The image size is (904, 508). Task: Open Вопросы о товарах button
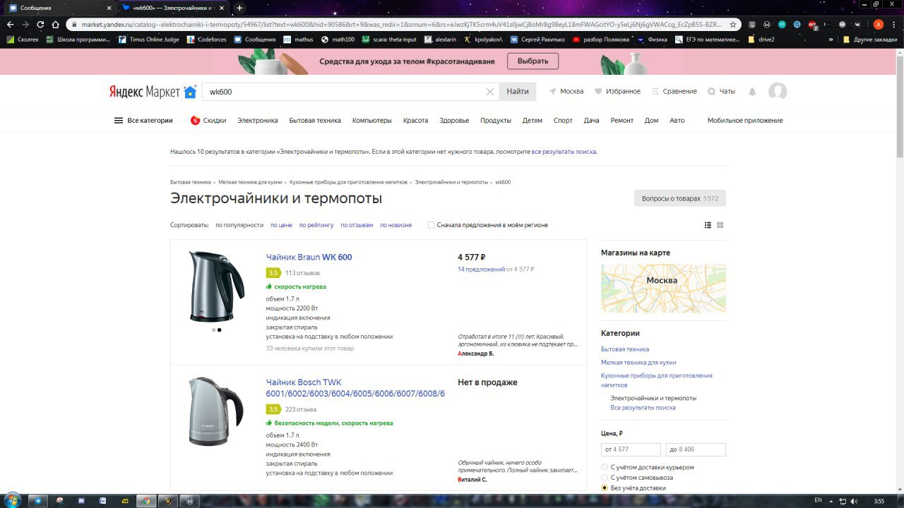pos(680,198)
